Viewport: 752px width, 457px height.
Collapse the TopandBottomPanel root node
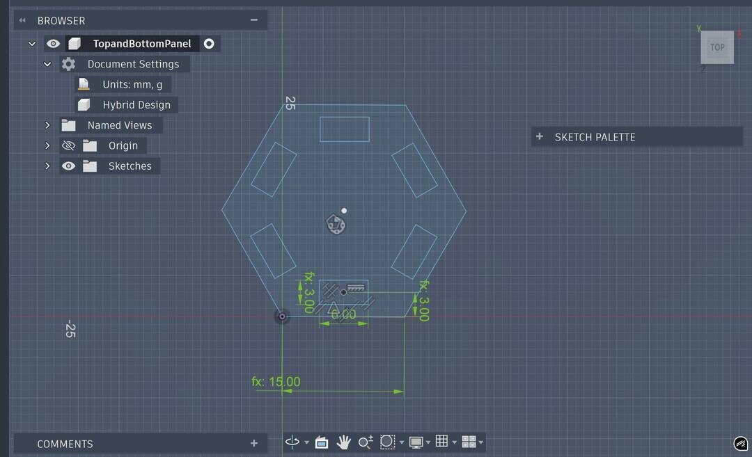[32, 44]
